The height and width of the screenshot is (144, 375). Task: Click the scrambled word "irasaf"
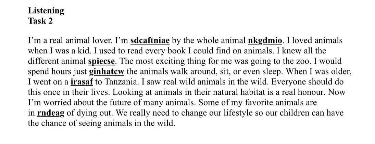click(x=82, y=82)
